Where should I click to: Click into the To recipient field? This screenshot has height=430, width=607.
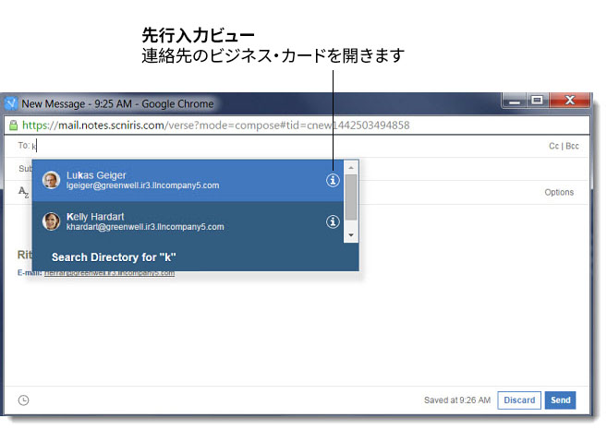(x=286, y=146)
